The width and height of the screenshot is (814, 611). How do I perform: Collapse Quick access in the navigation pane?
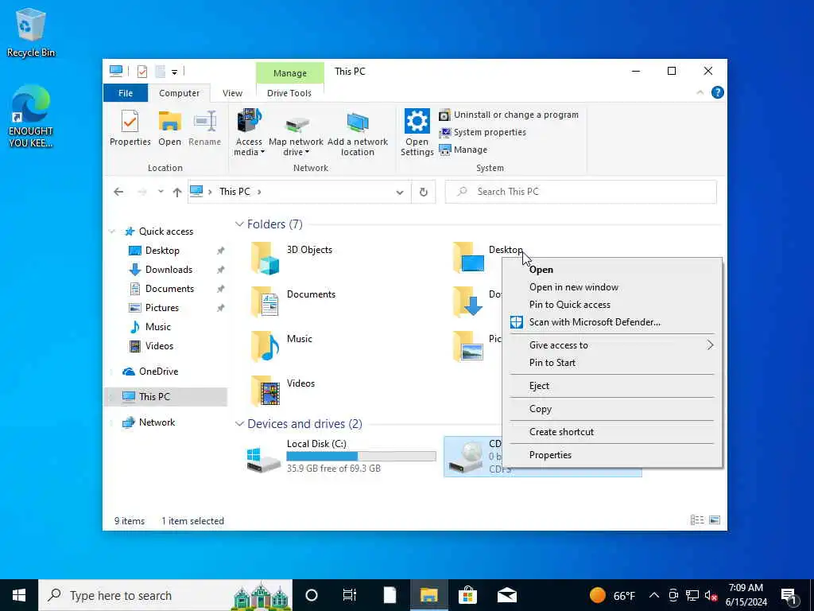pos(111,232)
